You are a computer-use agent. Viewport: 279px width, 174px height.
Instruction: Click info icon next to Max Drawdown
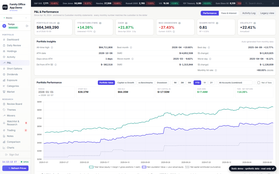tap(179, 23)
